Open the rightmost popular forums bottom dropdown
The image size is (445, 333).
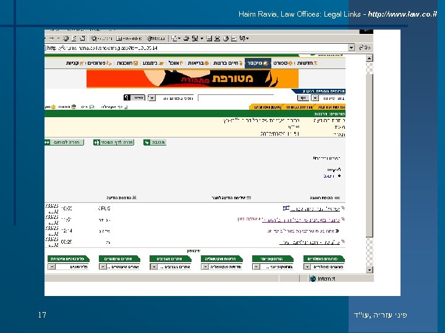[x=323, y=267]
